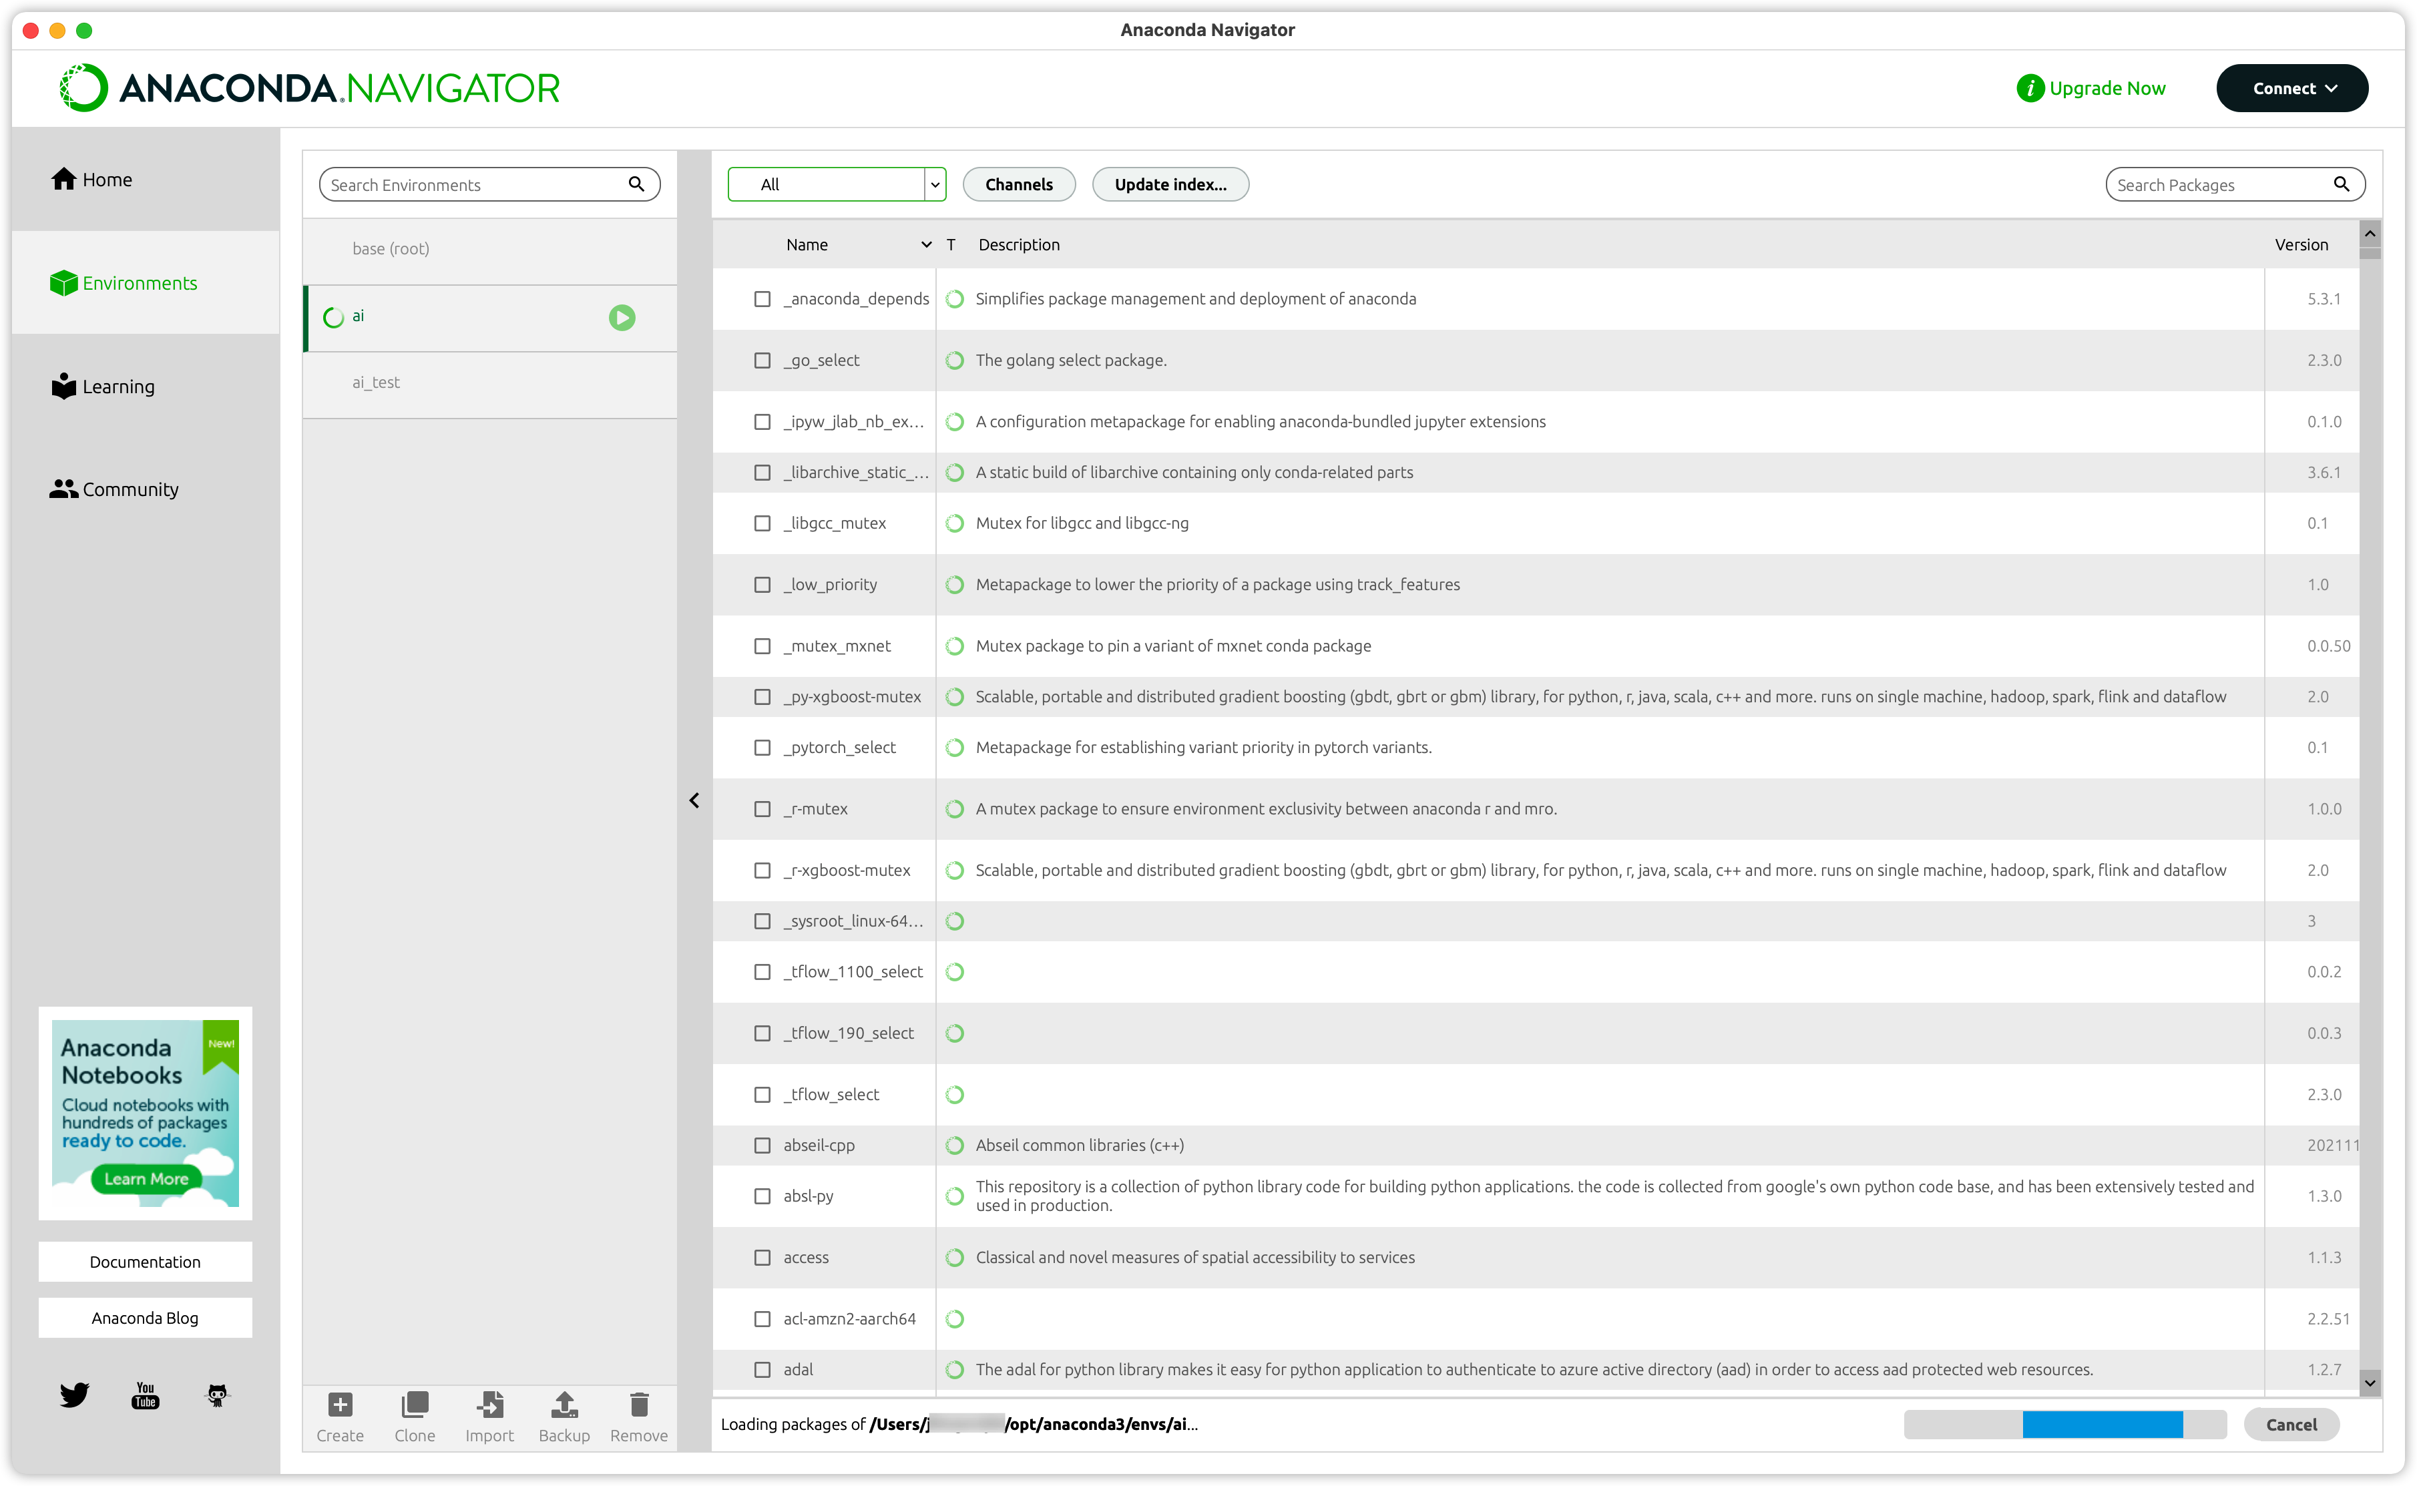Enable the checkbox for _anaconda_depends package

761,298
